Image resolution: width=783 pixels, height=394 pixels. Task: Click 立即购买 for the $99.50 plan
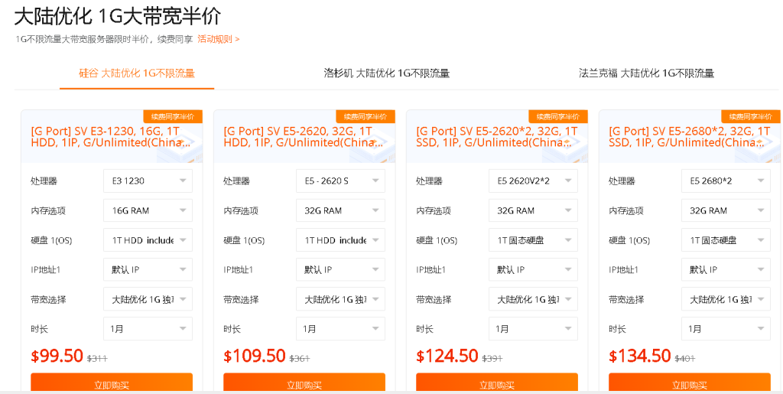[112, 384]
